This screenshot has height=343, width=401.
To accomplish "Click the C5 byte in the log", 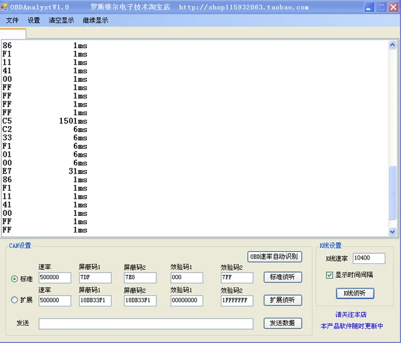I will coord(7,121).
